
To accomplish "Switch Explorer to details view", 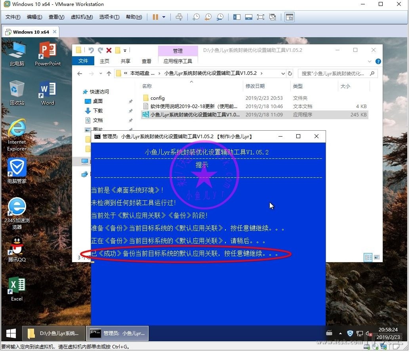I will click(x=368, y=257).
